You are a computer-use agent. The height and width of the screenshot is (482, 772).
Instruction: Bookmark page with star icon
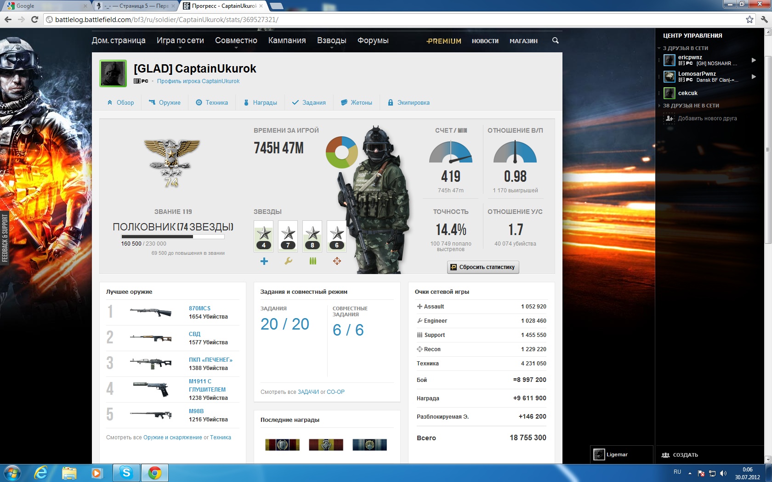tap(749, 19)
